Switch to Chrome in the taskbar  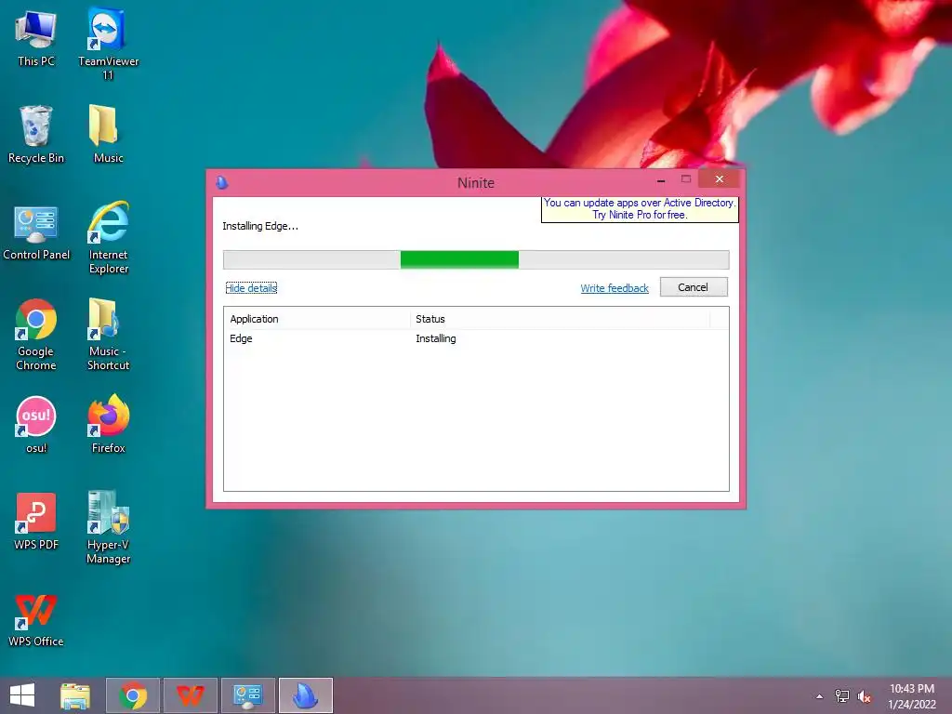click(133, 695)
